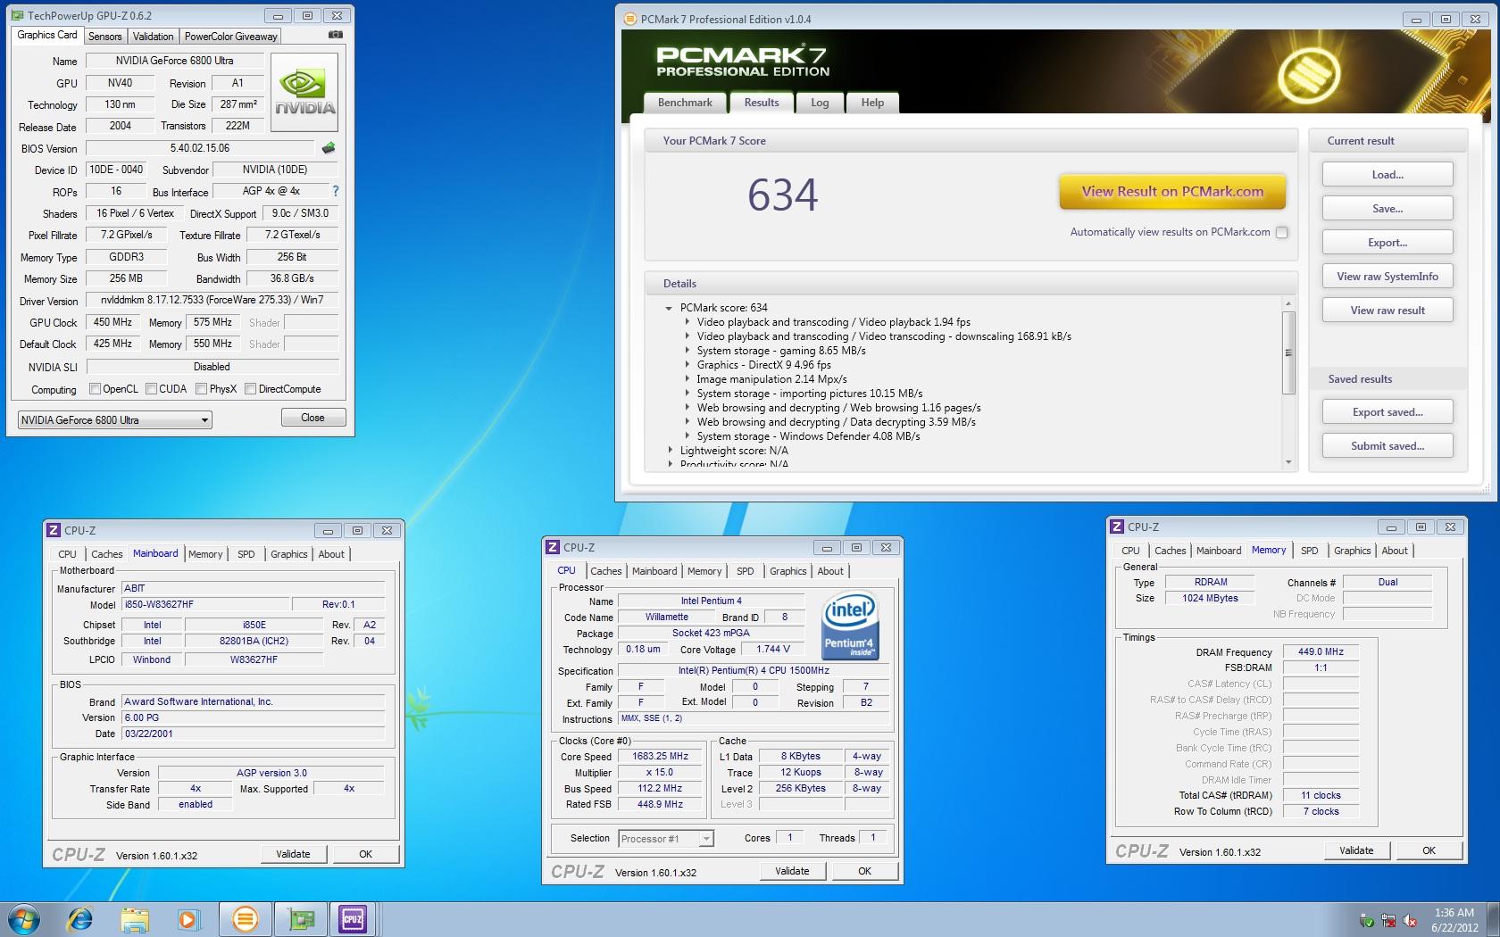Click the Details scrollbar up arrow
This screenshot has height=937, width=1500.
pyautogui.click(x=1288, y=304)
